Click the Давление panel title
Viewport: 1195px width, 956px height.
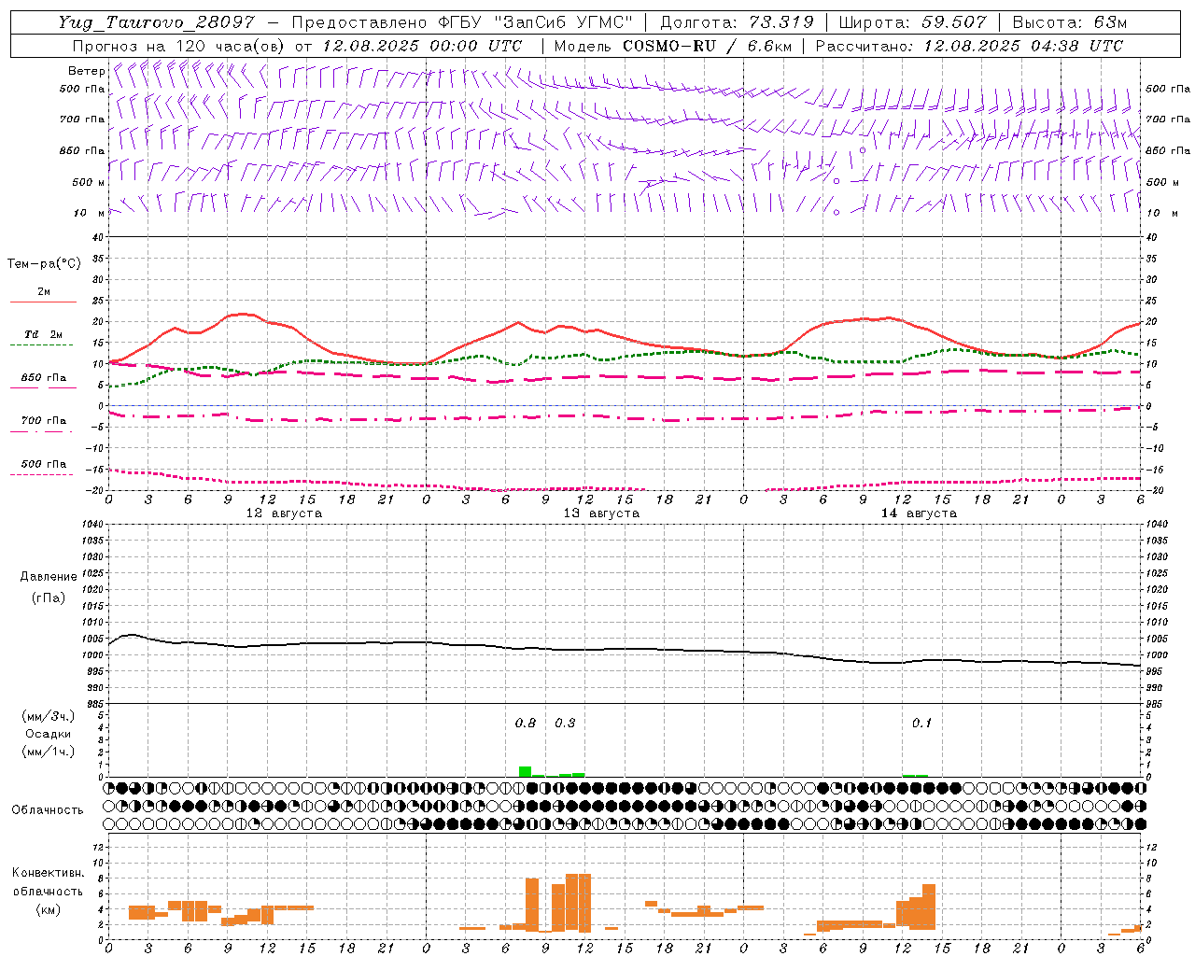pos(49,577)
